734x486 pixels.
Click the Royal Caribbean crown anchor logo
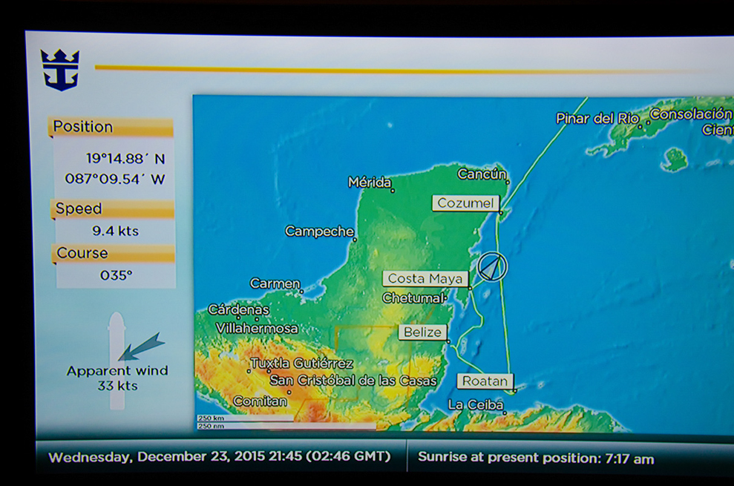pyautogui.click(x=60, y=69)
